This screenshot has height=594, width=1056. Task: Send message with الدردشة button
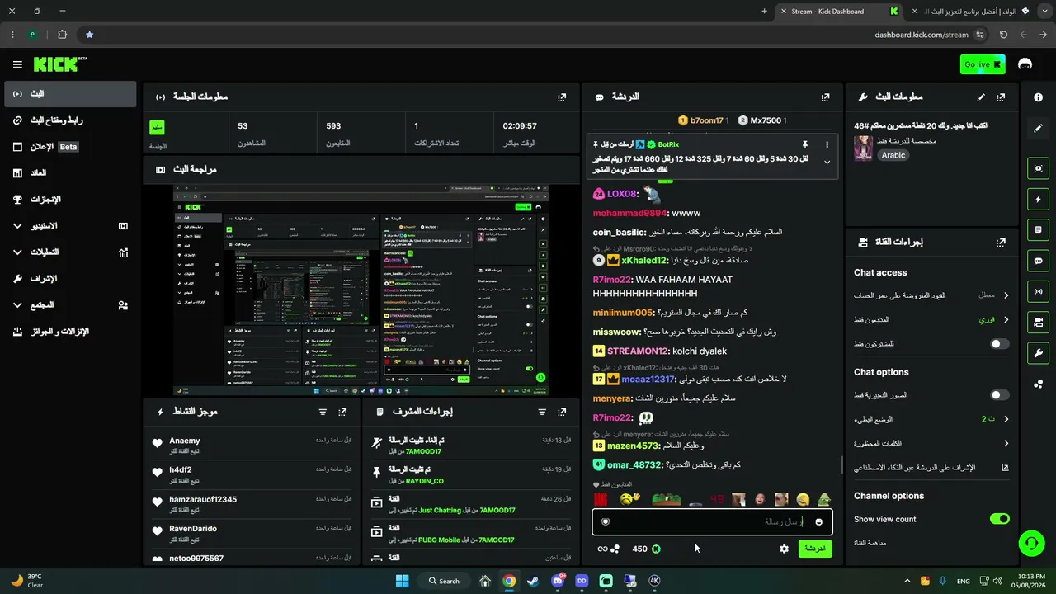point(815,549)
